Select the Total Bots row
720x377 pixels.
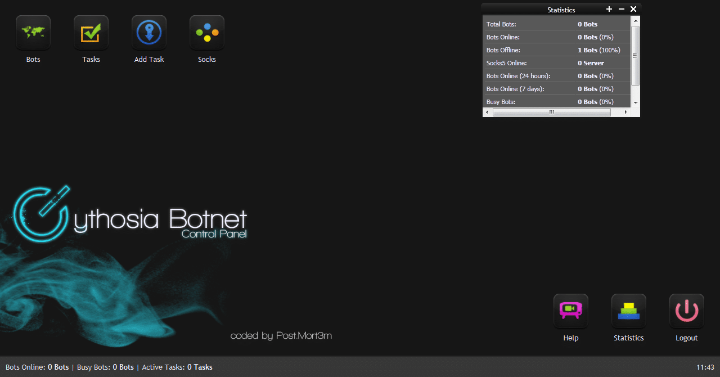(x=557, y=24)
